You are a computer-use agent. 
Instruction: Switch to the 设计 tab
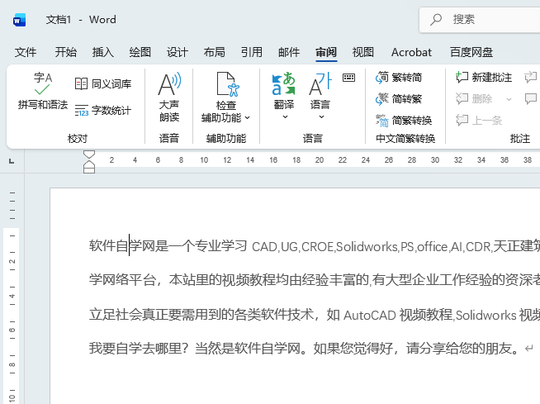(178, 52)
